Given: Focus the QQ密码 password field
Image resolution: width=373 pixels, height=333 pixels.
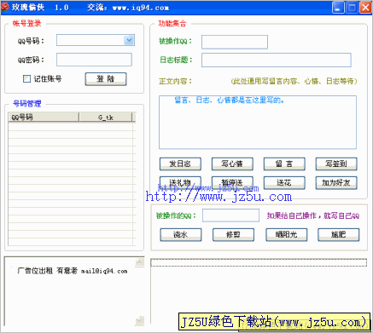Looking at the screenshot, I should [x=94, y=60].
